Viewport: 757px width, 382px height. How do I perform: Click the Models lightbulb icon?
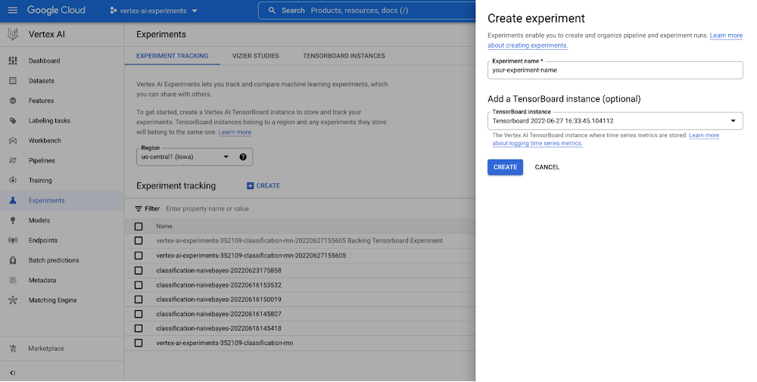coord(13,220)
